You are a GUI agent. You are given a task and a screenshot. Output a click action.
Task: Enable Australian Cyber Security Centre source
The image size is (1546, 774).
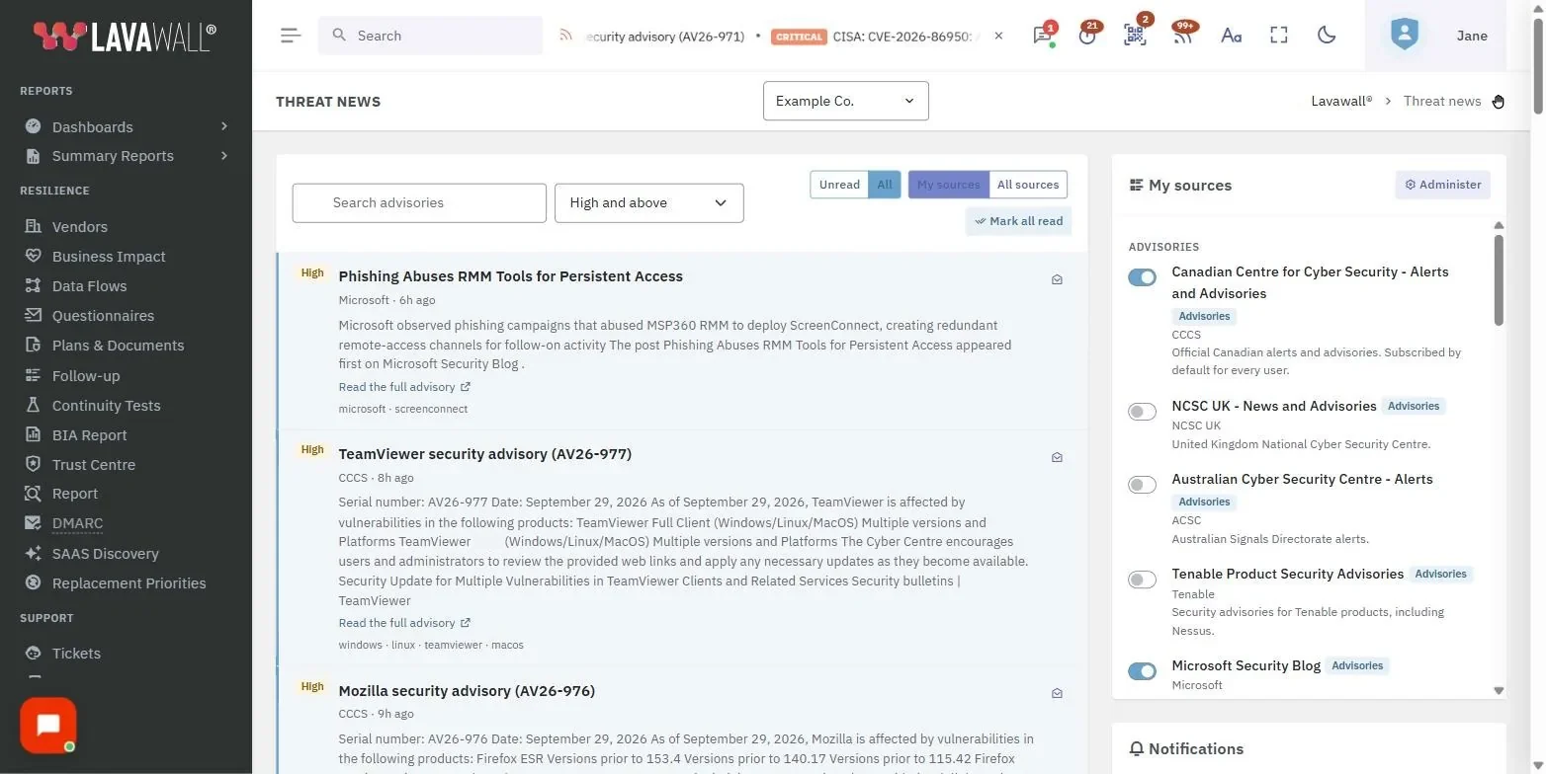click(x=1142, y=485)
